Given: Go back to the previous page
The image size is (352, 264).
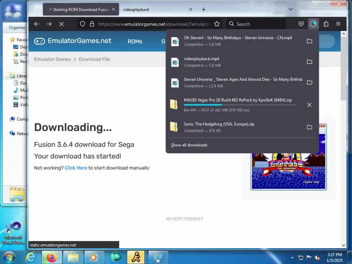Looking at the screenshot, I should [37, 24].
